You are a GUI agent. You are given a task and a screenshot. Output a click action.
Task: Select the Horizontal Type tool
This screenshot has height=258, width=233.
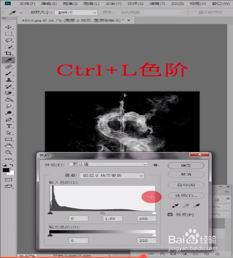tap(8, 126)
